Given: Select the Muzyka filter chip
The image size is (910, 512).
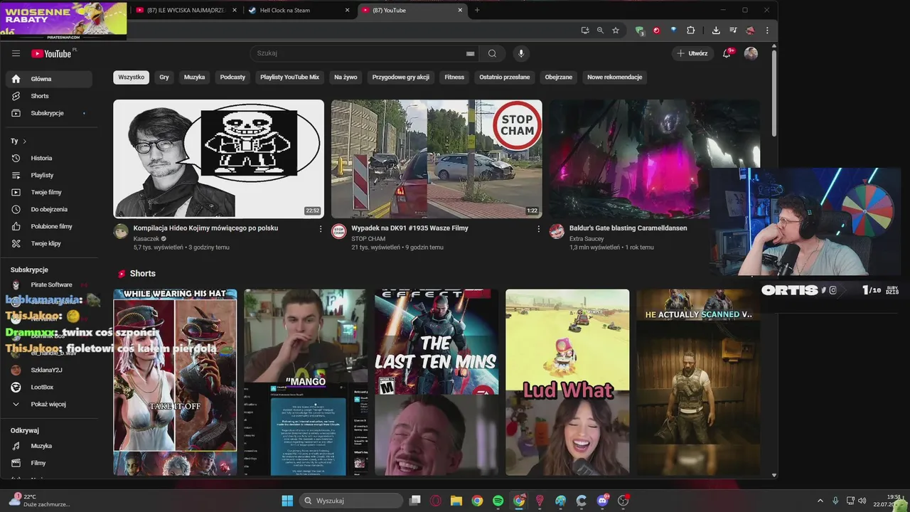Looking at the screenshot, I should [x=194, y=77].
